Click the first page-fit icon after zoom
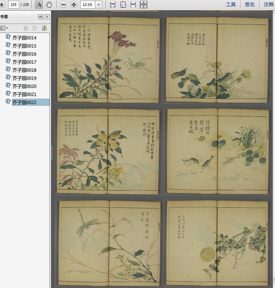Image resolution: width=275 pixels, height=288 pixels. [x=113, y=5]
